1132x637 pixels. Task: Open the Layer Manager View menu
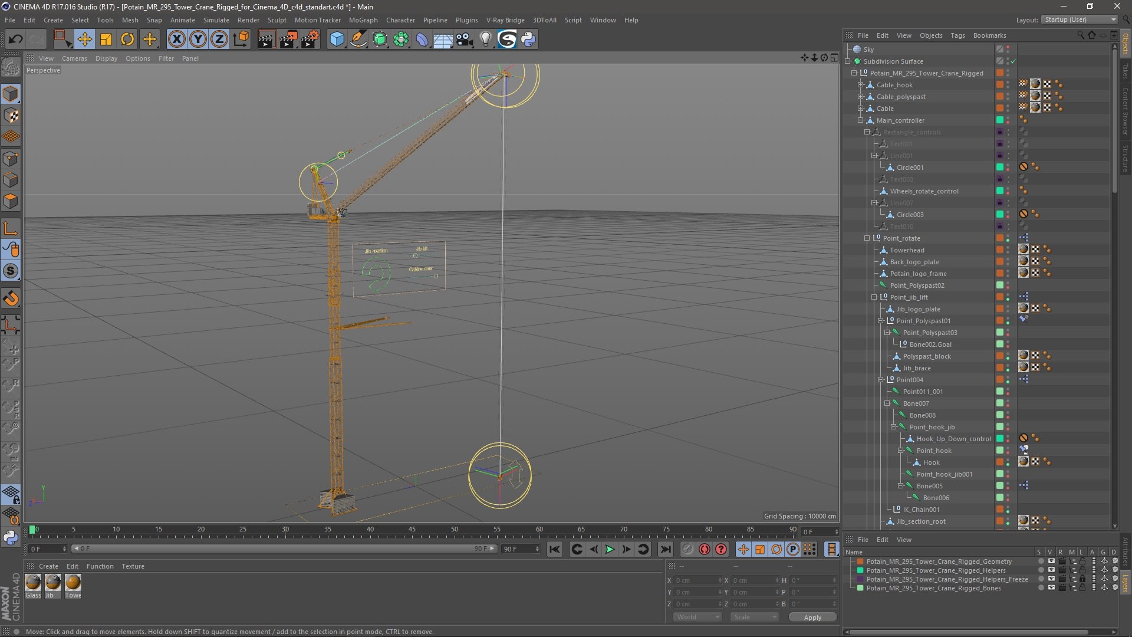(x=904, y=540)
